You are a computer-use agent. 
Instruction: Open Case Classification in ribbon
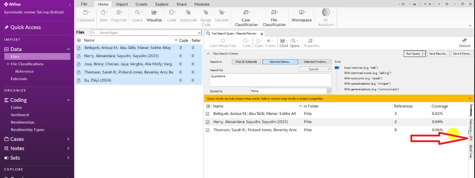pyautogui.click(x=246, y=18)
